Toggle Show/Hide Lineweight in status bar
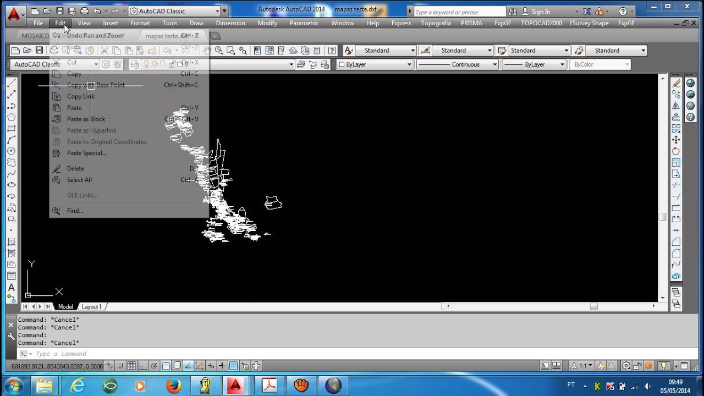Image resolution: width=704 pixels, height=396 pixels. click(x=222, y=366)
